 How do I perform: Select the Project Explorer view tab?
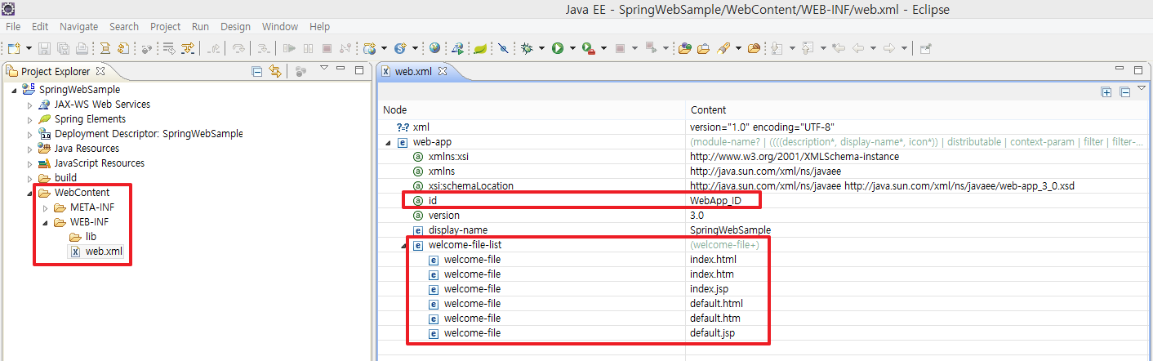[x=56, y=71]
